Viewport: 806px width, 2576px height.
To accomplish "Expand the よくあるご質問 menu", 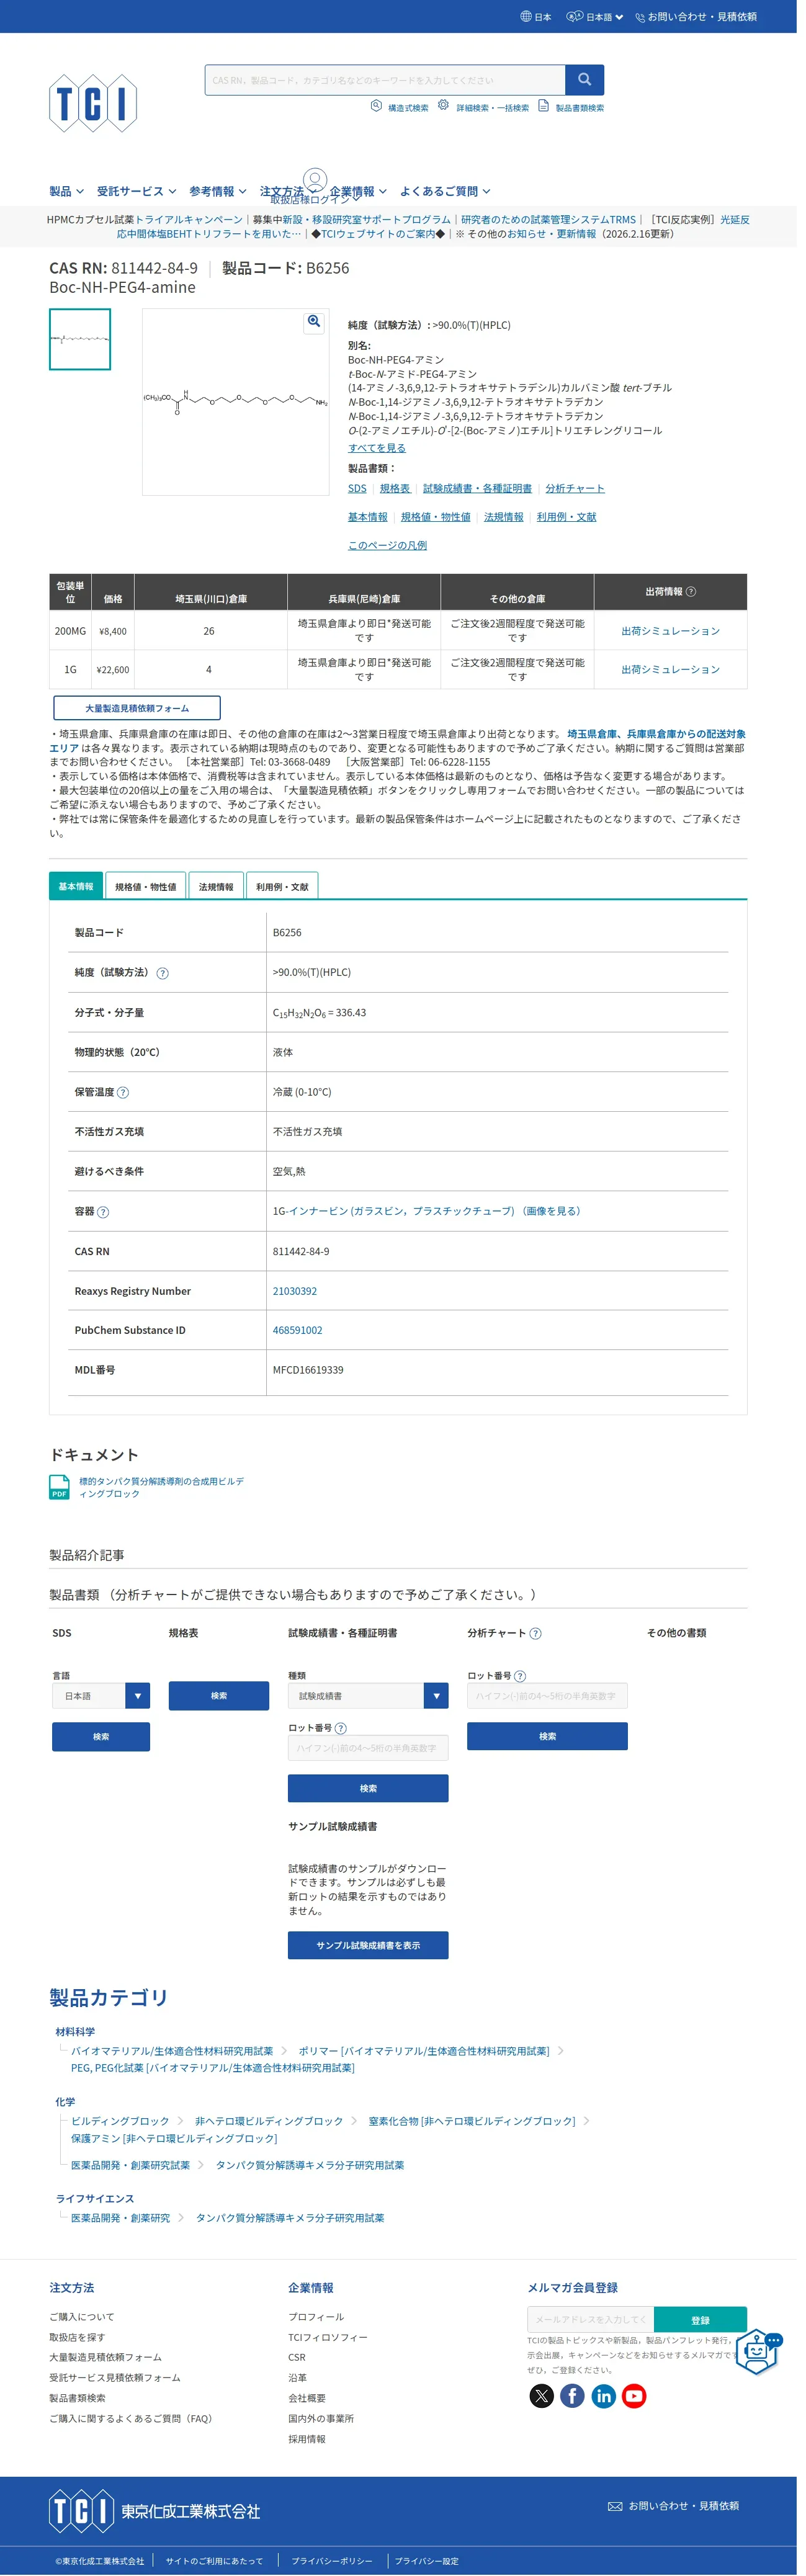I will 450,193.
